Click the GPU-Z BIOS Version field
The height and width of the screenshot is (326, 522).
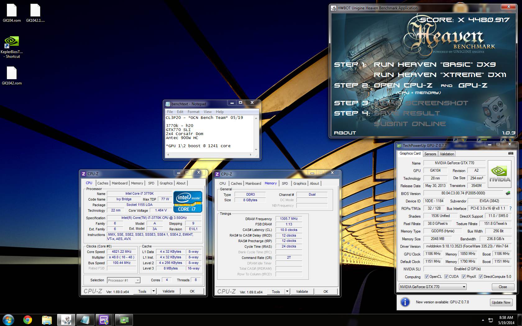[463, 193]
